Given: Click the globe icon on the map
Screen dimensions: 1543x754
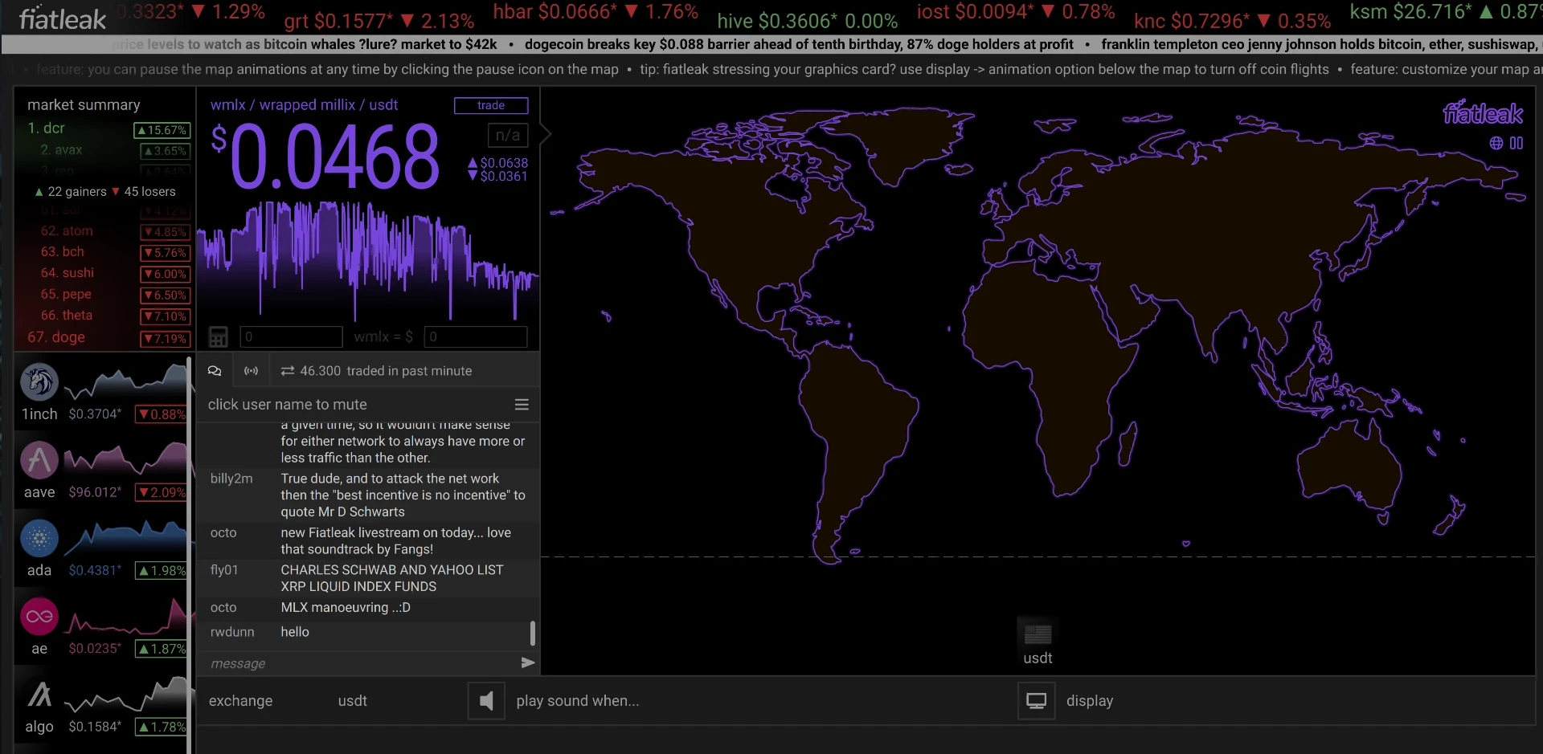Looking at the screenshot, I should (x=1496, y=143).
